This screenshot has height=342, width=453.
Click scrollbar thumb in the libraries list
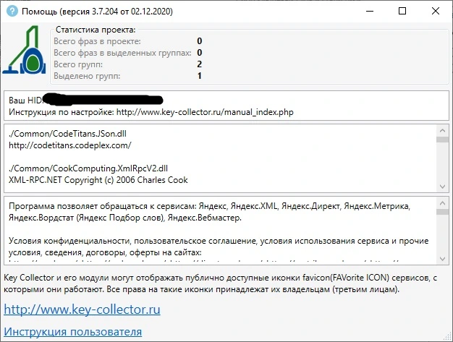coord(442,140)
